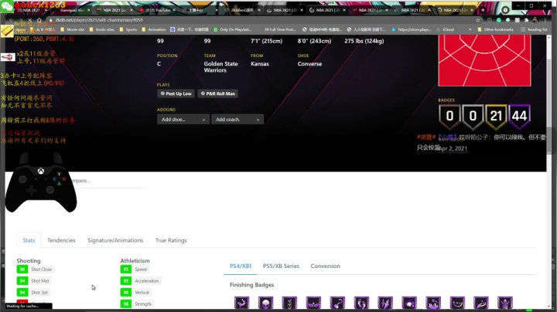Open the city skyline Finishing Badge icon
Viewport: 557px width, 312px height.
tap(433, 303)
